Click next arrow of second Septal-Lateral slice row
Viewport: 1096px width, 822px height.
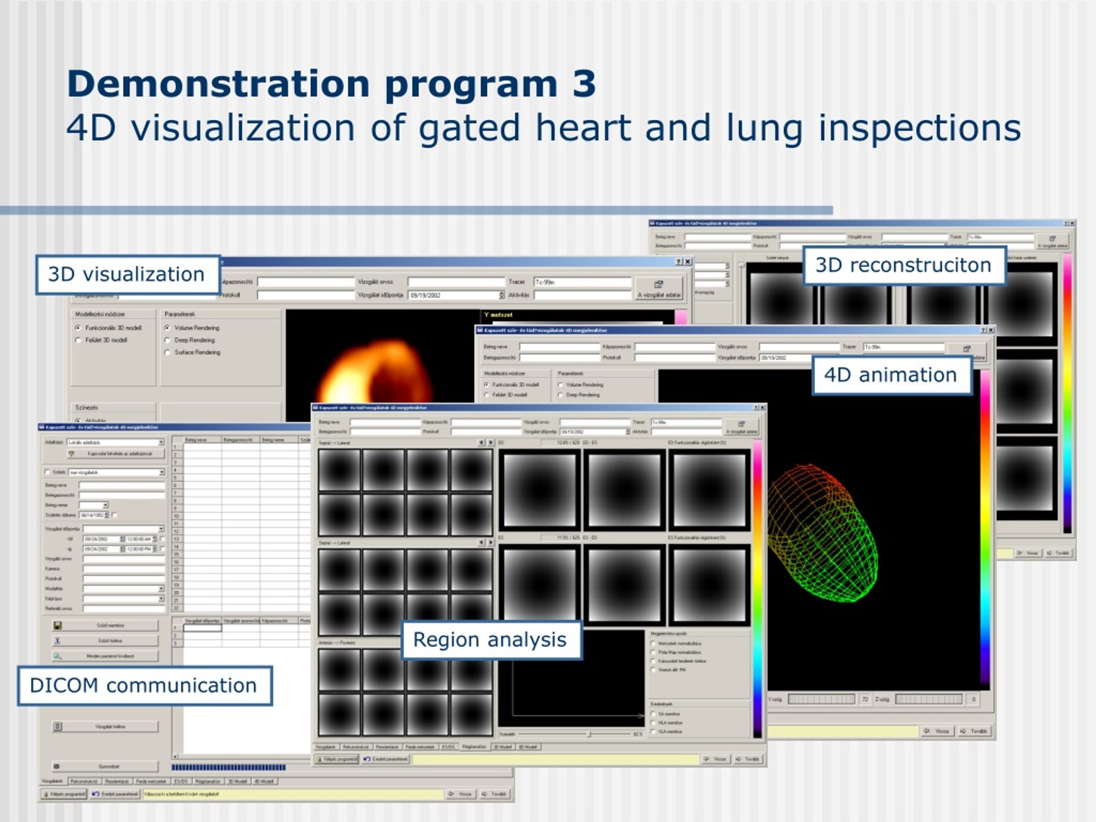(491, 542)
